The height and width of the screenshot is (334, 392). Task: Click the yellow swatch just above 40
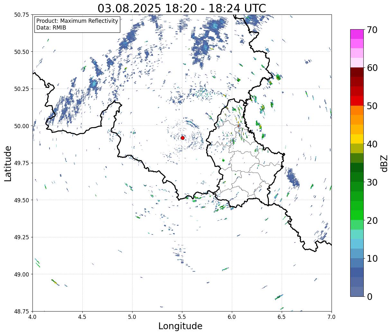(357, 139)
